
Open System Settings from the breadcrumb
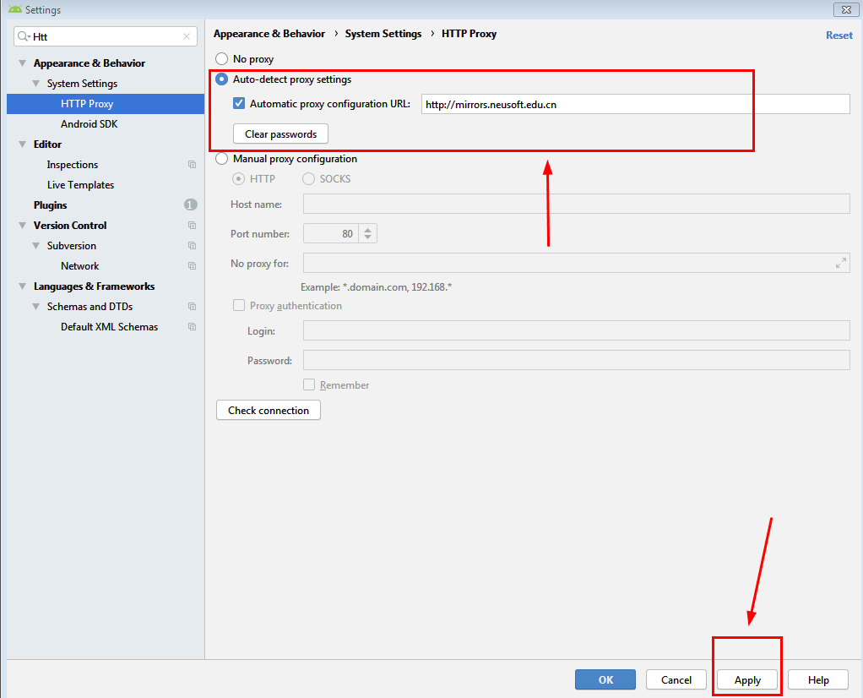(x=383, y=33)
